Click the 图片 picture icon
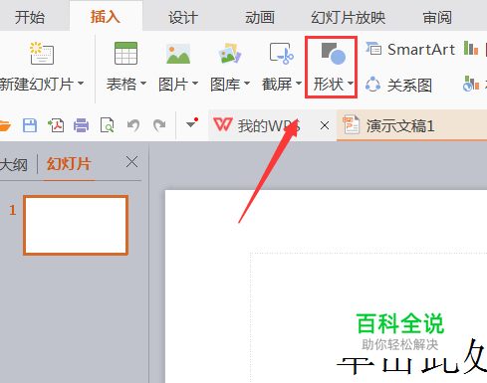 (178, 54)
